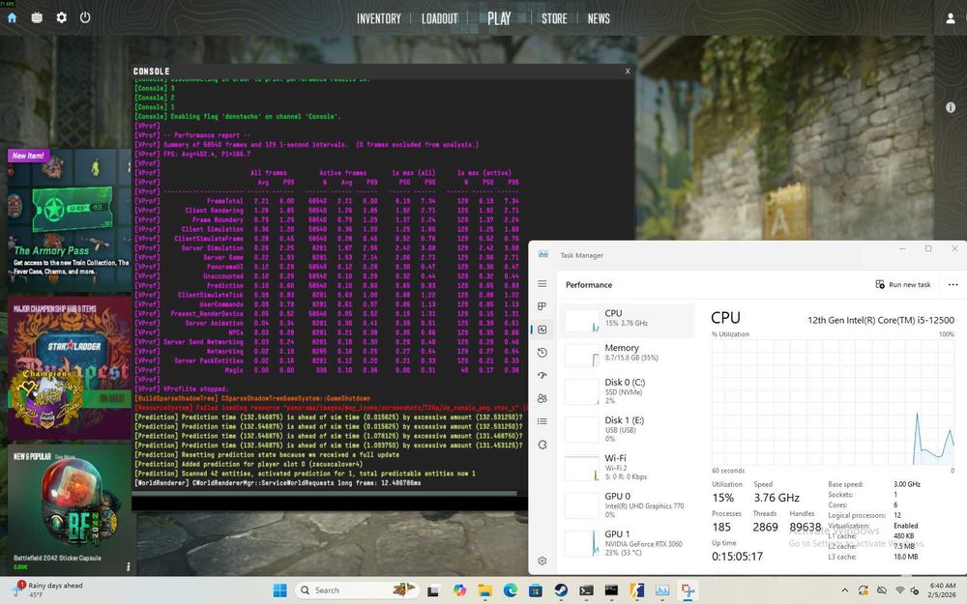Expand the system tray hidden icons chevron

(845, 590)
